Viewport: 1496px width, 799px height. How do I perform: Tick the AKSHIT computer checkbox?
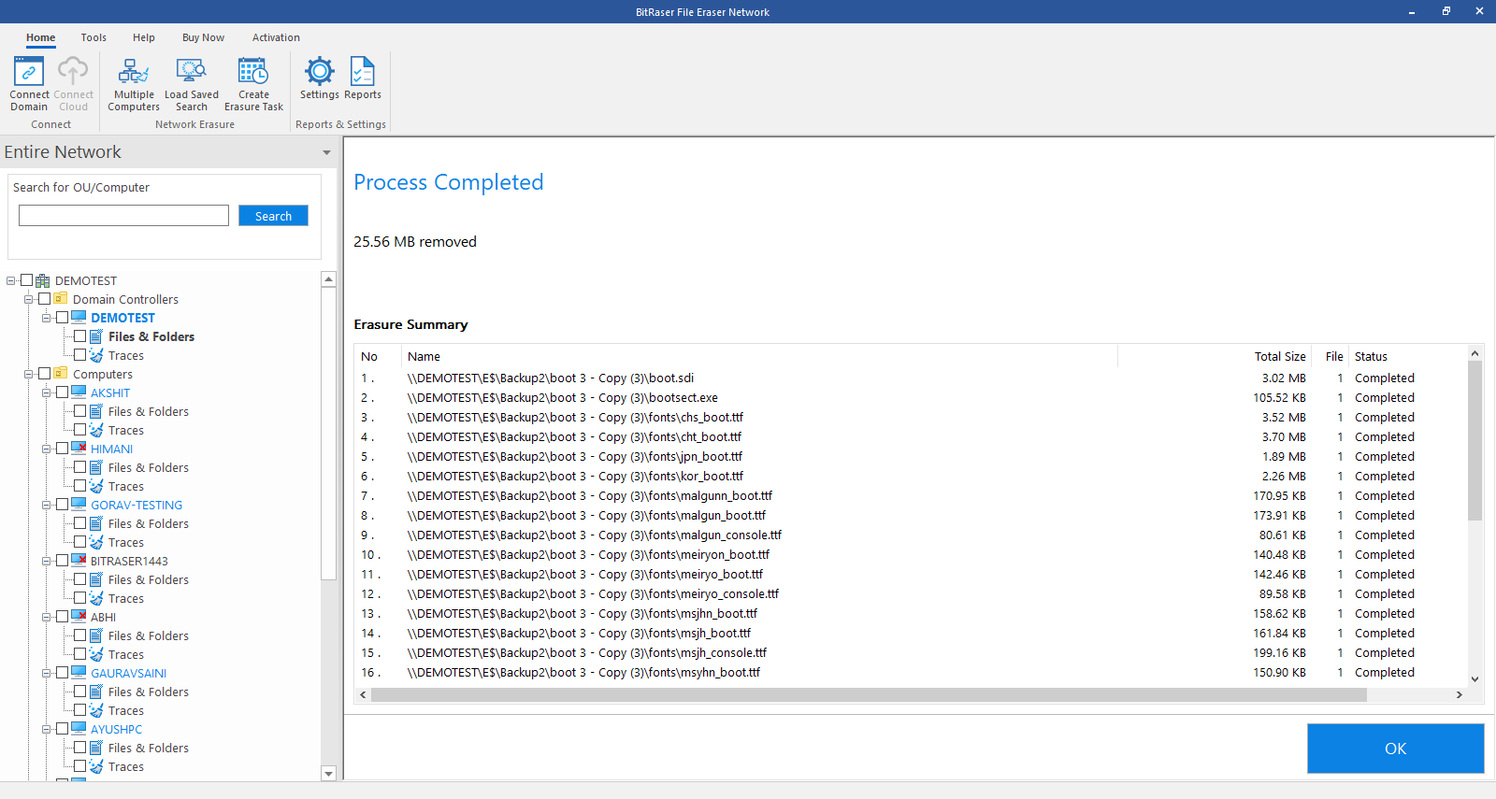[x=62, y=392]
